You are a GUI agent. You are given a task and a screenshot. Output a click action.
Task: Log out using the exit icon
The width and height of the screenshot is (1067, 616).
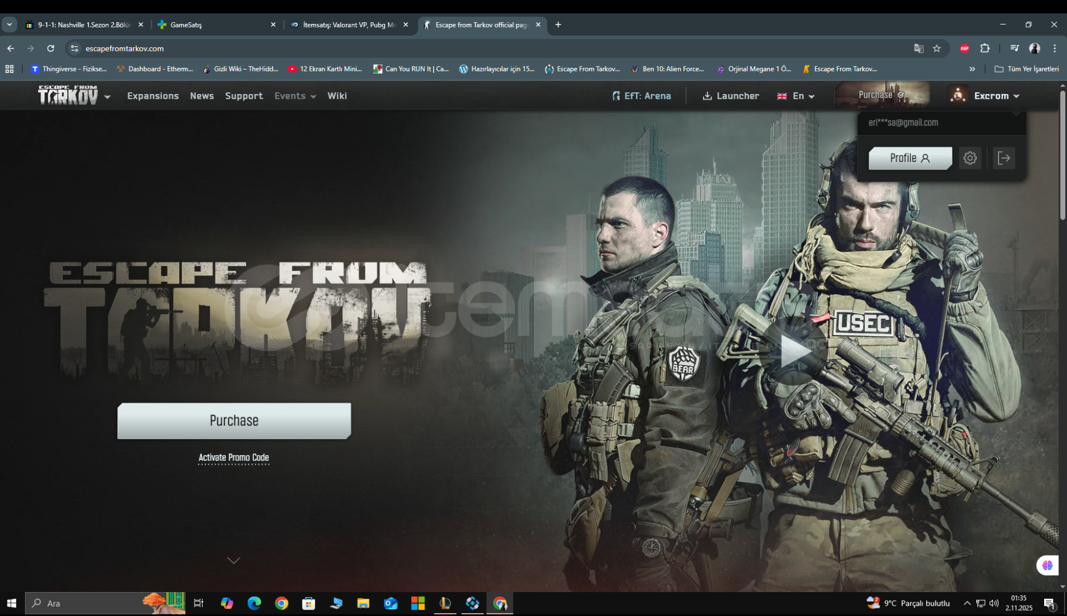(1004, 158)
